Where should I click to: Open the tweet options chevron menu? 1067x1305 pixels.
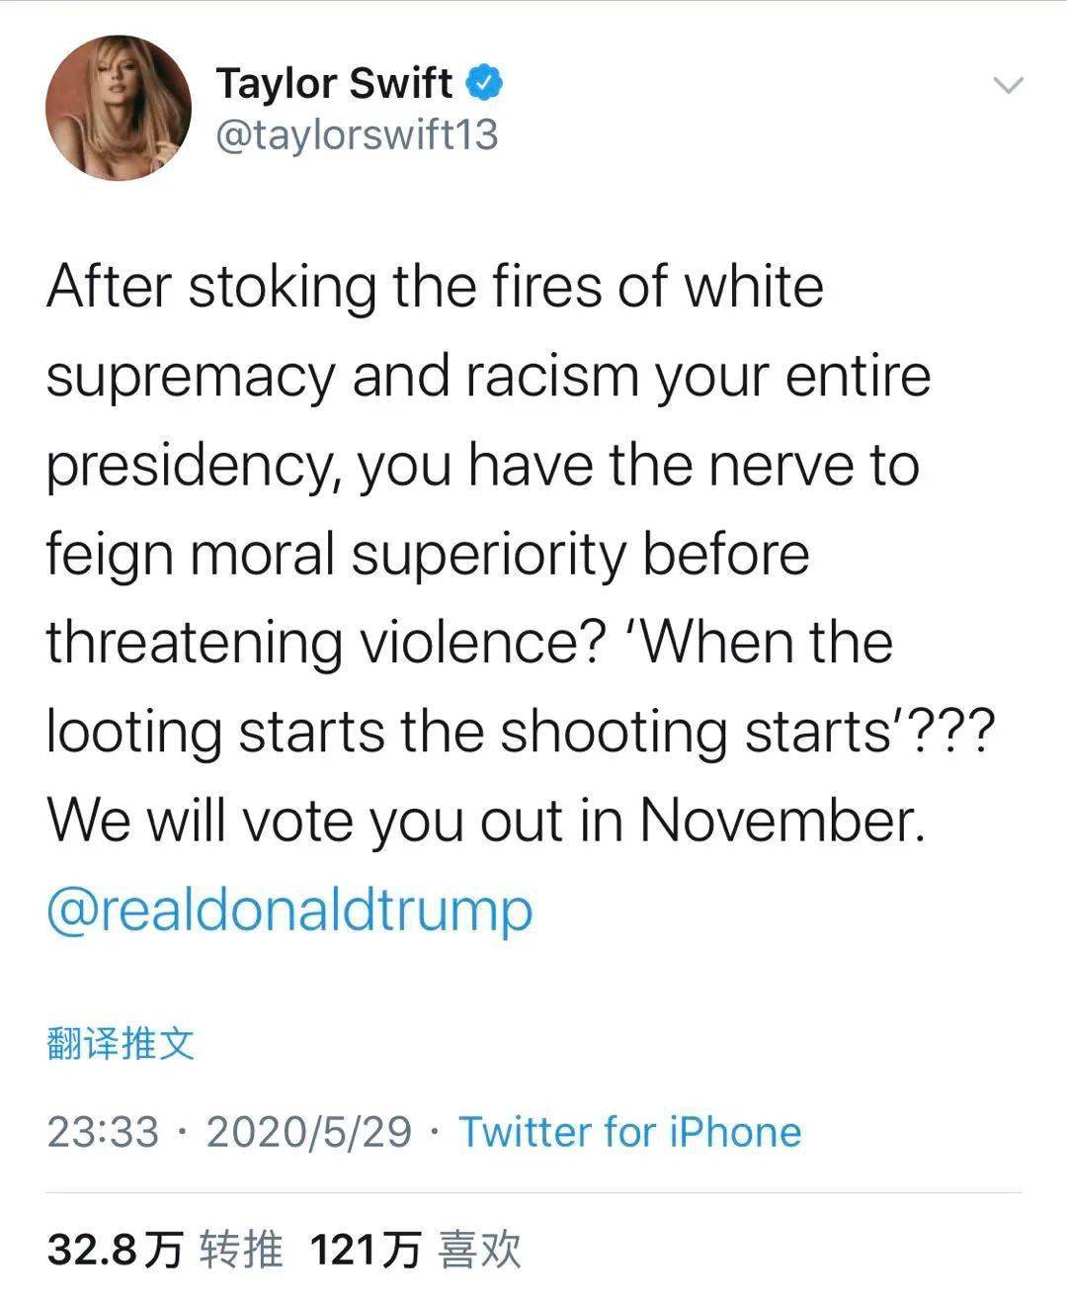[x=1008, y=86]
